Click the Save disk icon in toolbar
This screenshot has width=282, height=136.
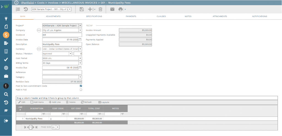(x=82, y=9)
